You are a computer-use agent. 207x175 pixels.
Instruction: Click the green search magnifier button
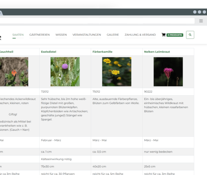point(190,35)
